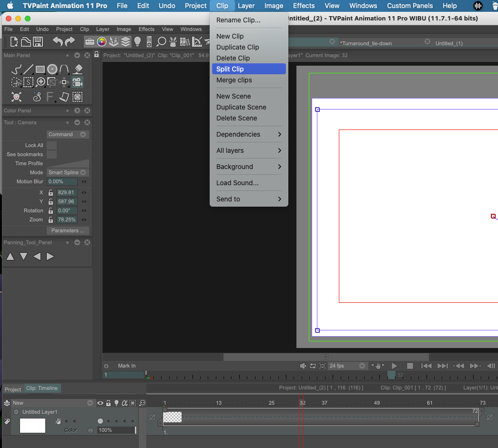Toggle the Lock All checkbox
The image size is (498, 448).
click(51, 145)
